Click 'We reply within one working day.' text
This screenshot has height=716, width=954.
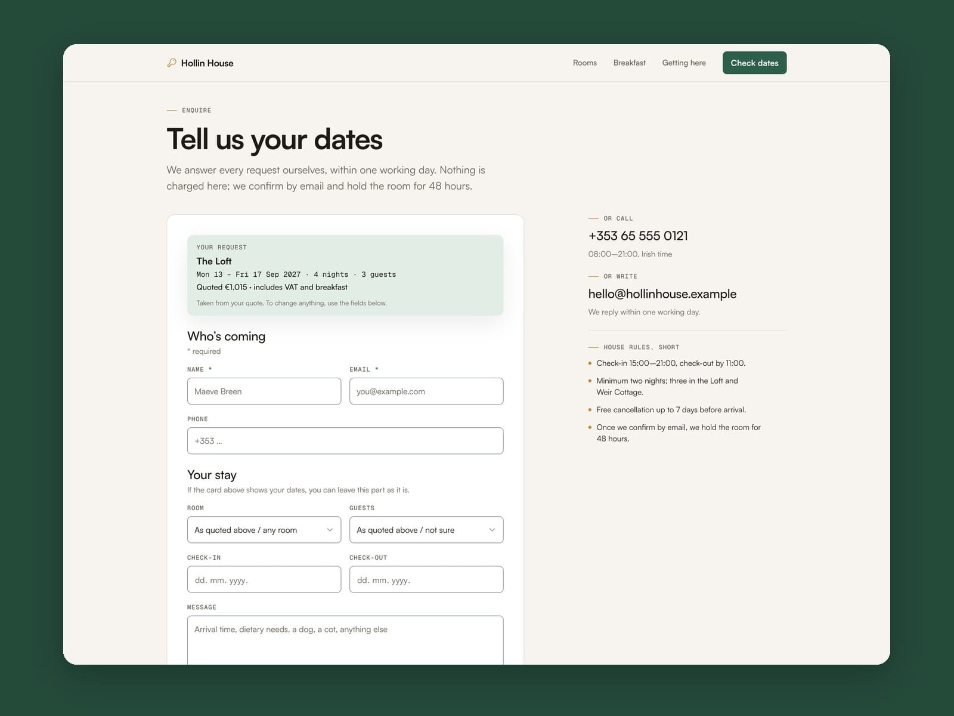coord(644,312)
